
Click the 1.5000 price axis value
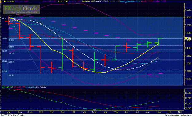coord(188,33)
